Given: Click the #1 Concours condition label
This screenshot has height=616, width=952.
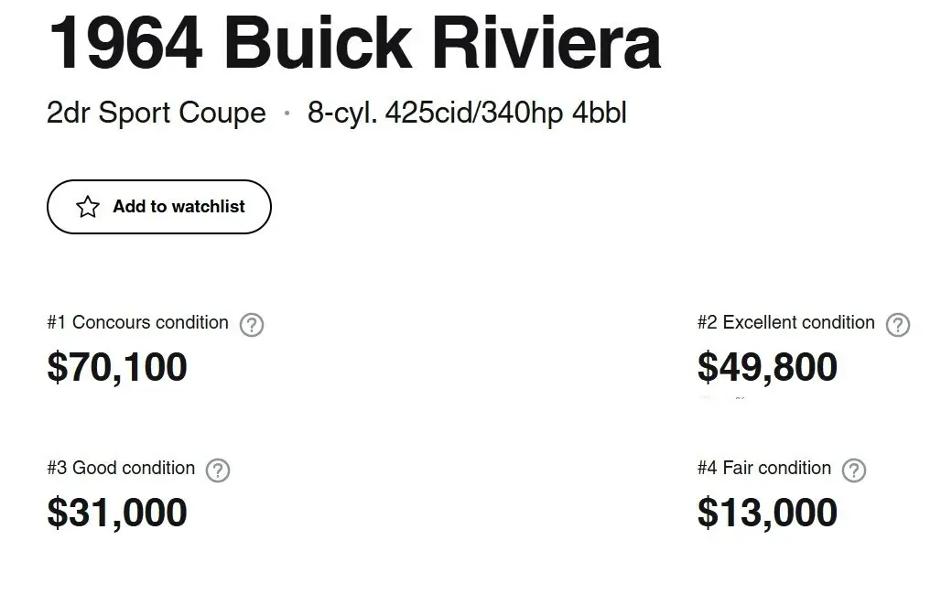Looking at the screenshot, I should (138, 322).
